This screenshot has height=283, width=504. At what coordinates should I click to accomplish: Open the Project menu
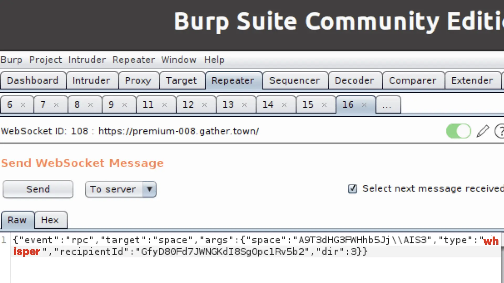pyautogui.click(x=45, y=60)
